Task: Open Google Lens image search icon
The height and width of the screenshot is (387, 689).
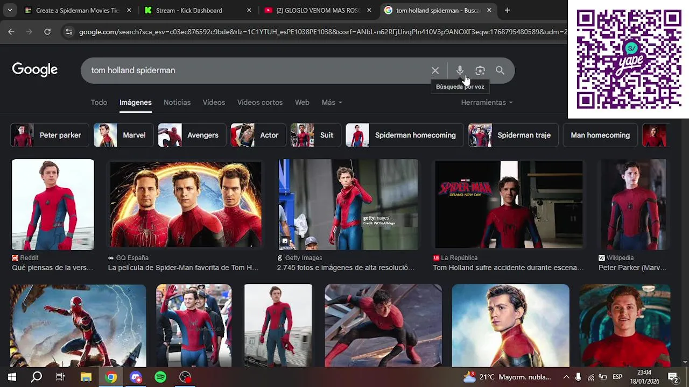Action: (x=480, y=70)
